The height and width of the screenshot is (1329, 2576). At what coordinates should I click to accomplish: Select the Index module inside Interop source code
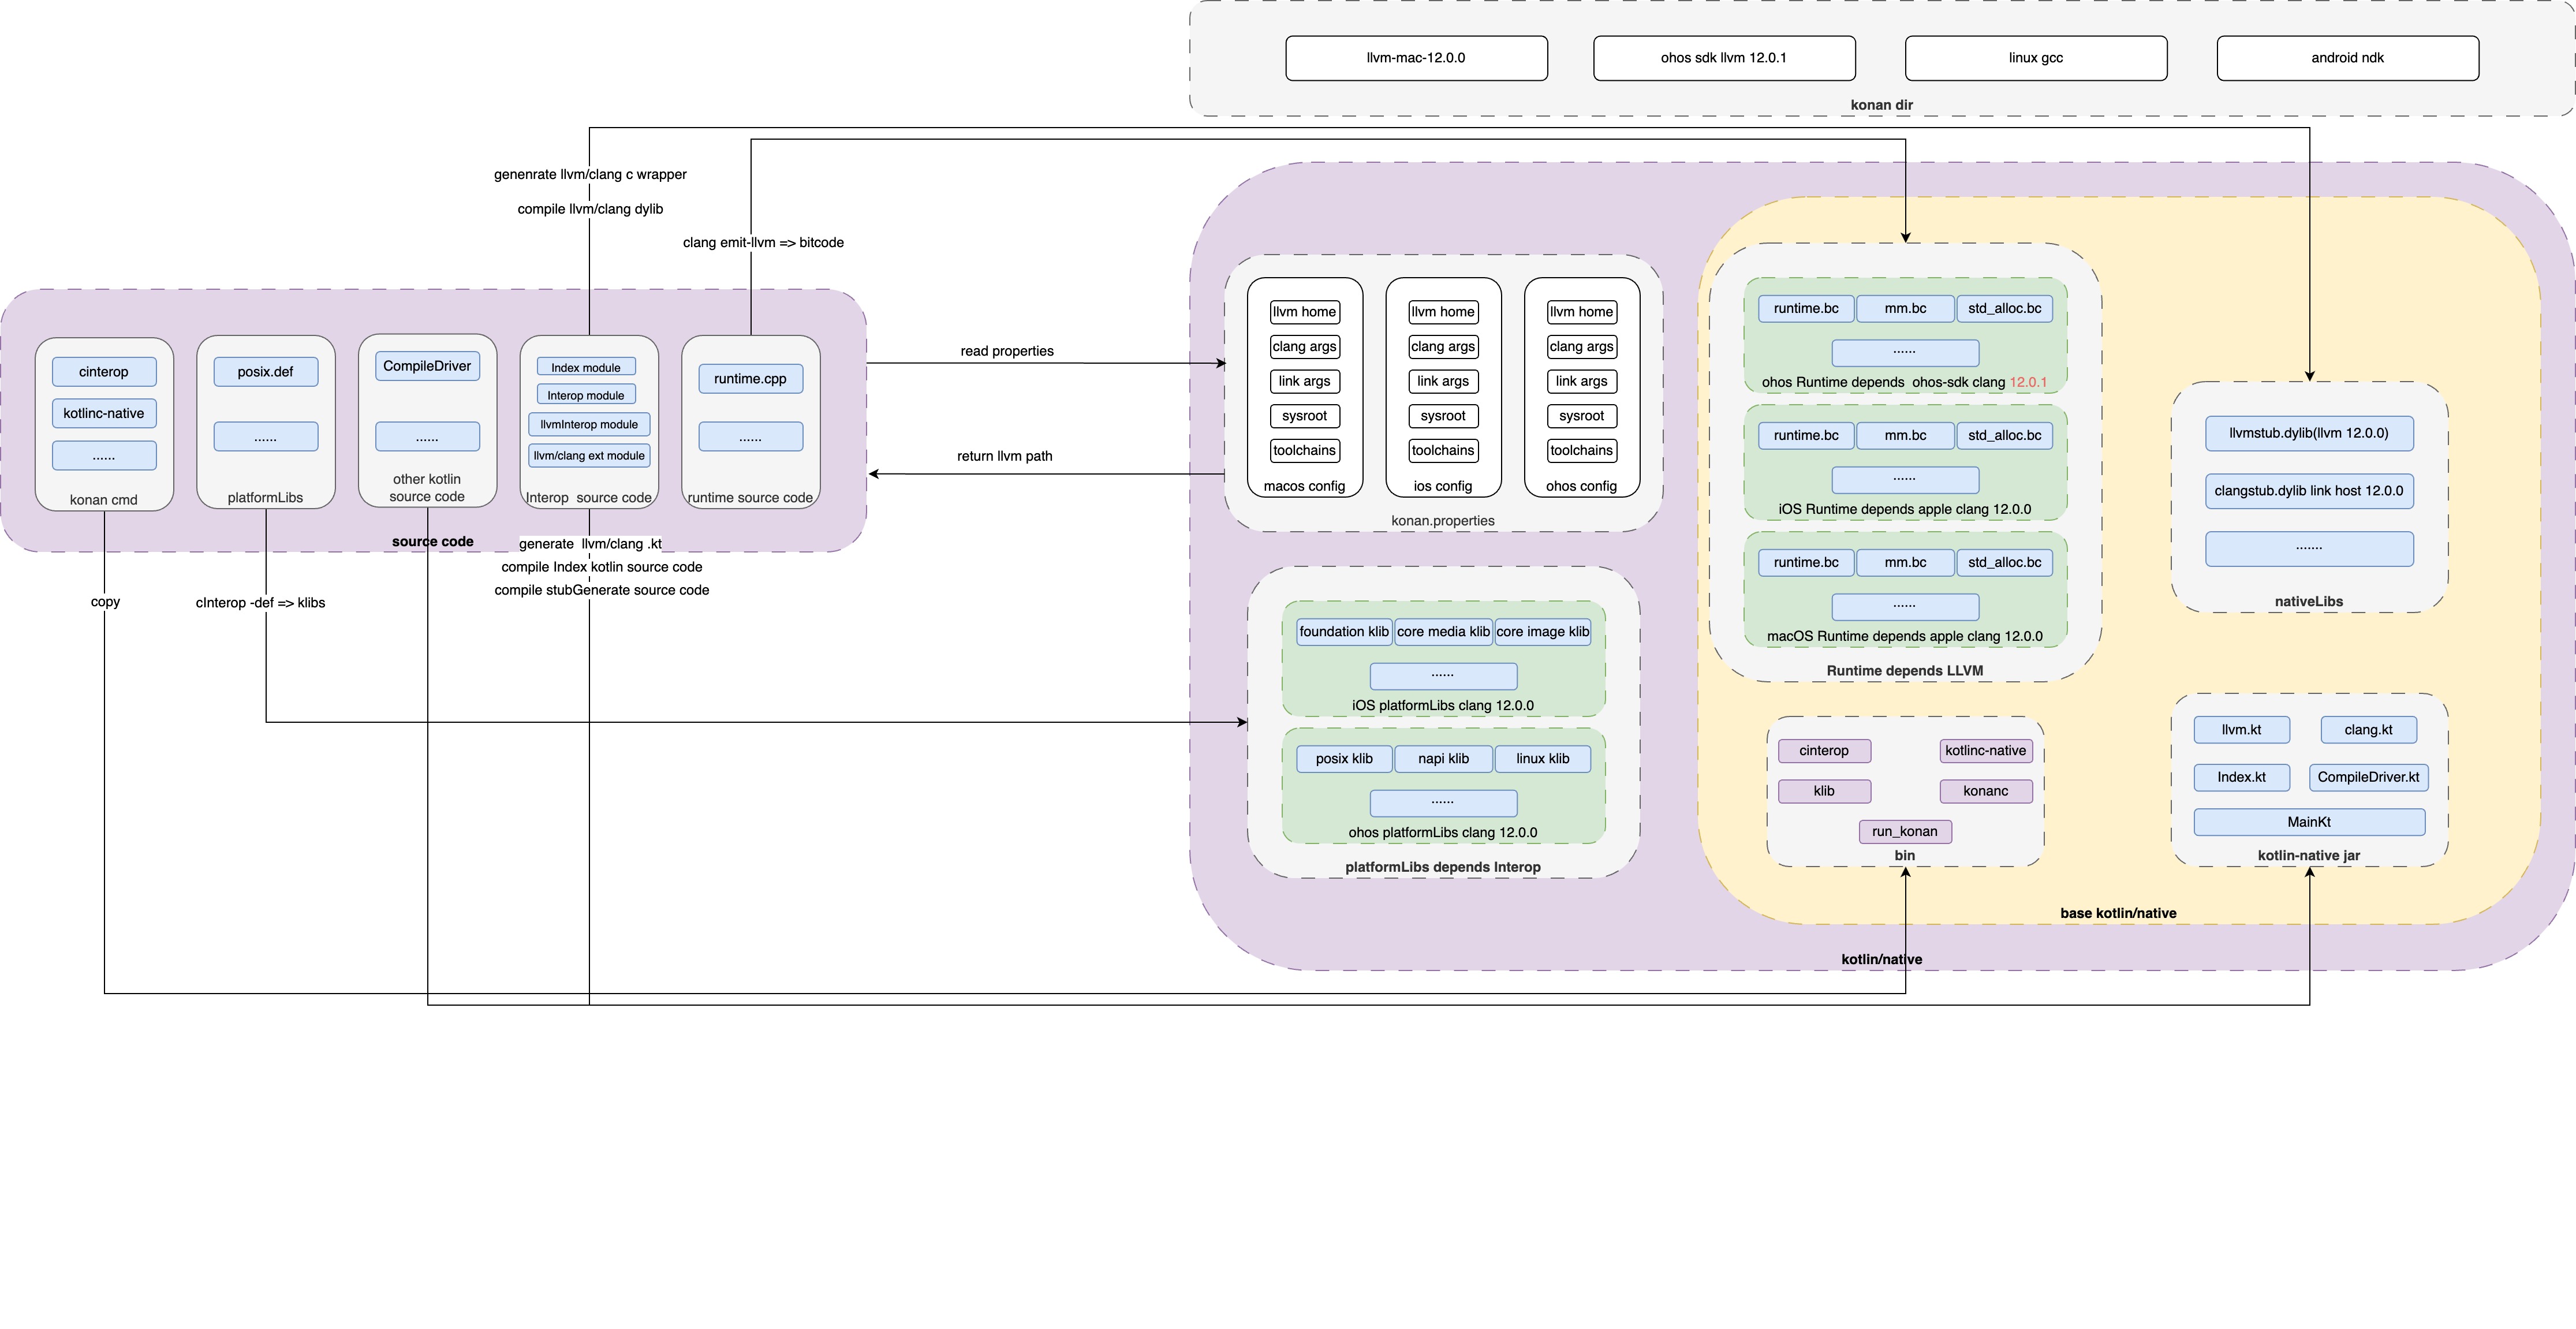click(587, 366)
